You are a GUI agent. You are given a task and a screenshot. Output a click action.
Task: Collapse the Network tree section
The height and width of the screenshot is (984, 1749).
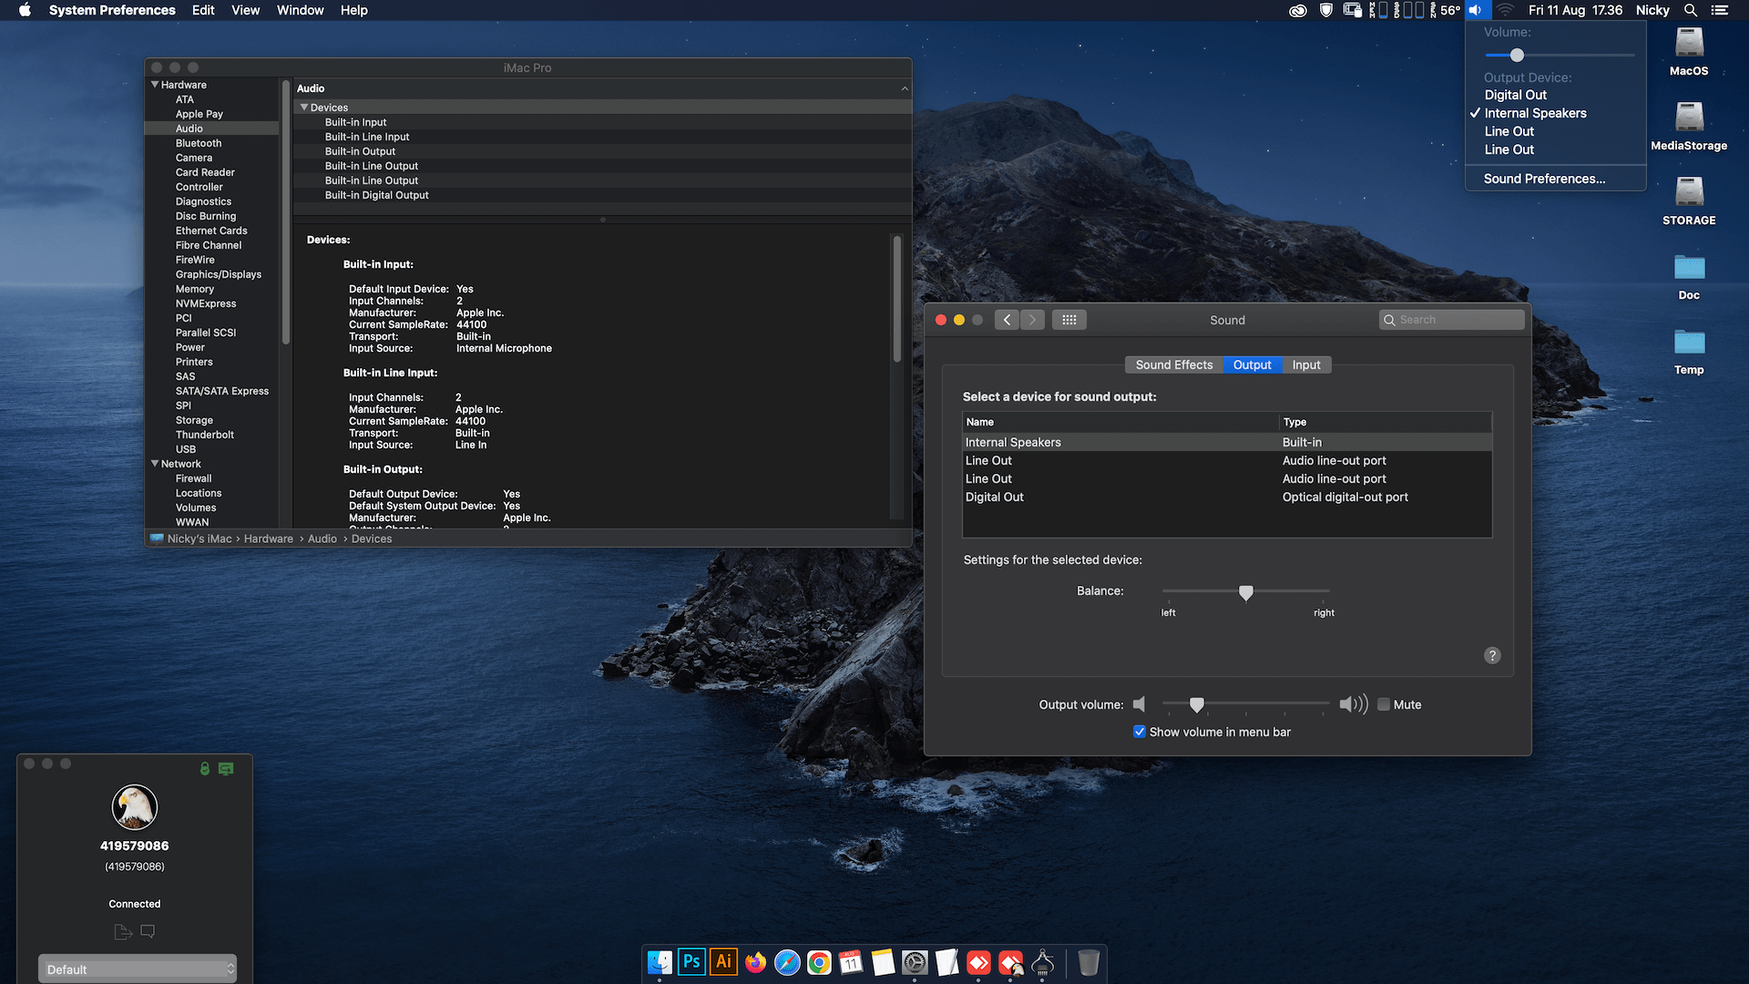click(x=155, y=464)
